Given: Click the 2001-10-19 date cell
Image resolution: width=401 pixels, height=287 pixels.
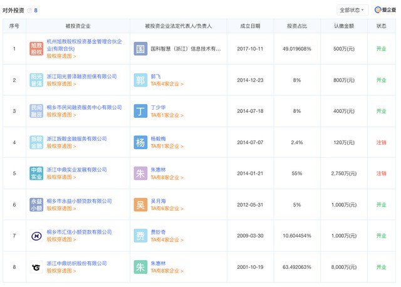Looking at the screenshot, I should (x=250, y=267).
